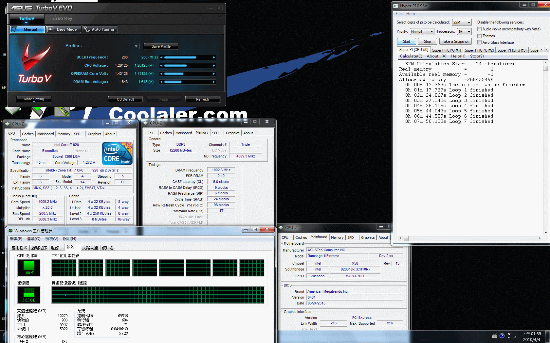Open Hyper PI File menu
550x343 pixels.
point(398,14)
